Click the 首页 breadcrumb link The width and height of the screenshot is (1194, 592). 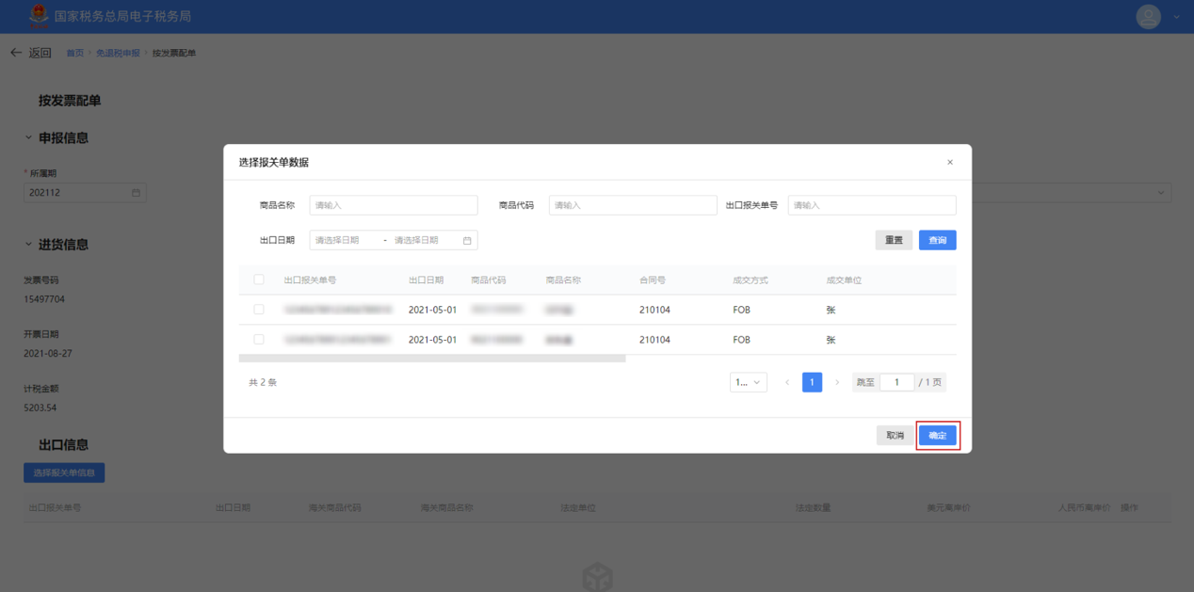[x=74, y=54]
